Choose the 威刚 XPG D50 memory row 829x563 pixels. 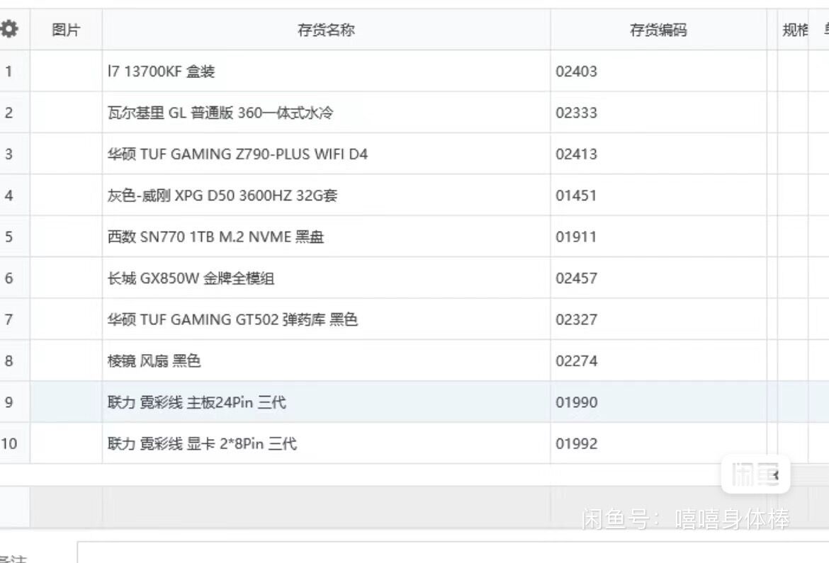(222, 195)
